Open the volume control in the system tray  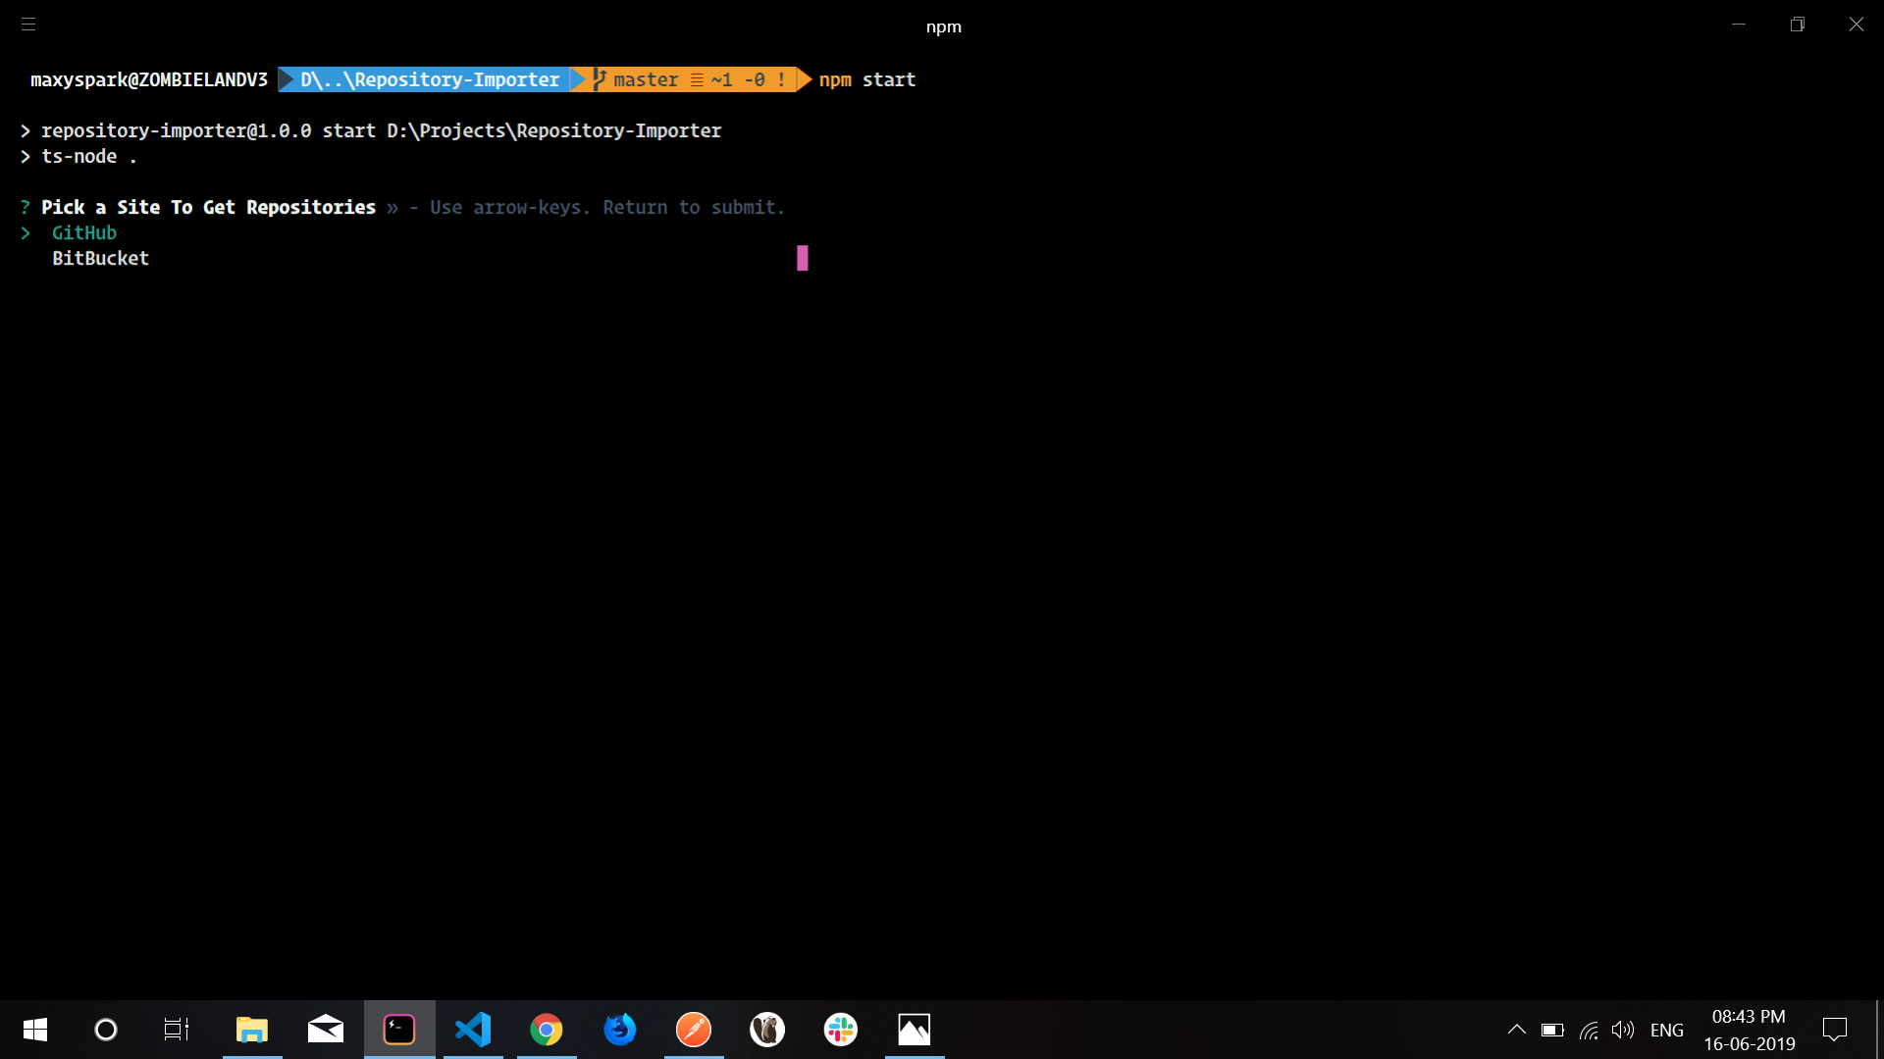(x=1623, y=1030)
